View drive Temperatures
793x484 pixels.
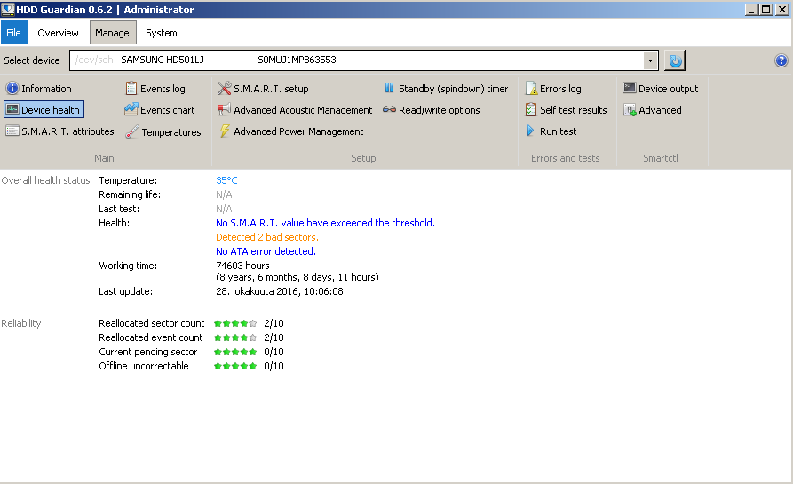[x=163, y=132]
